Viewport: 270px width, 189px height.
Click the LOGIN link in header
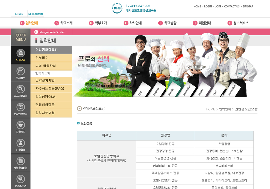pyautogui.click(x=208, y=6)
